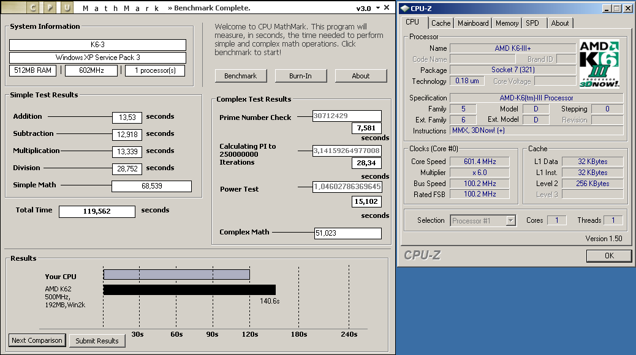This screenshot has width=636, height=355.
Task: Select the Memory tab in CPU-Z
Action: click(x=507, y=23)
